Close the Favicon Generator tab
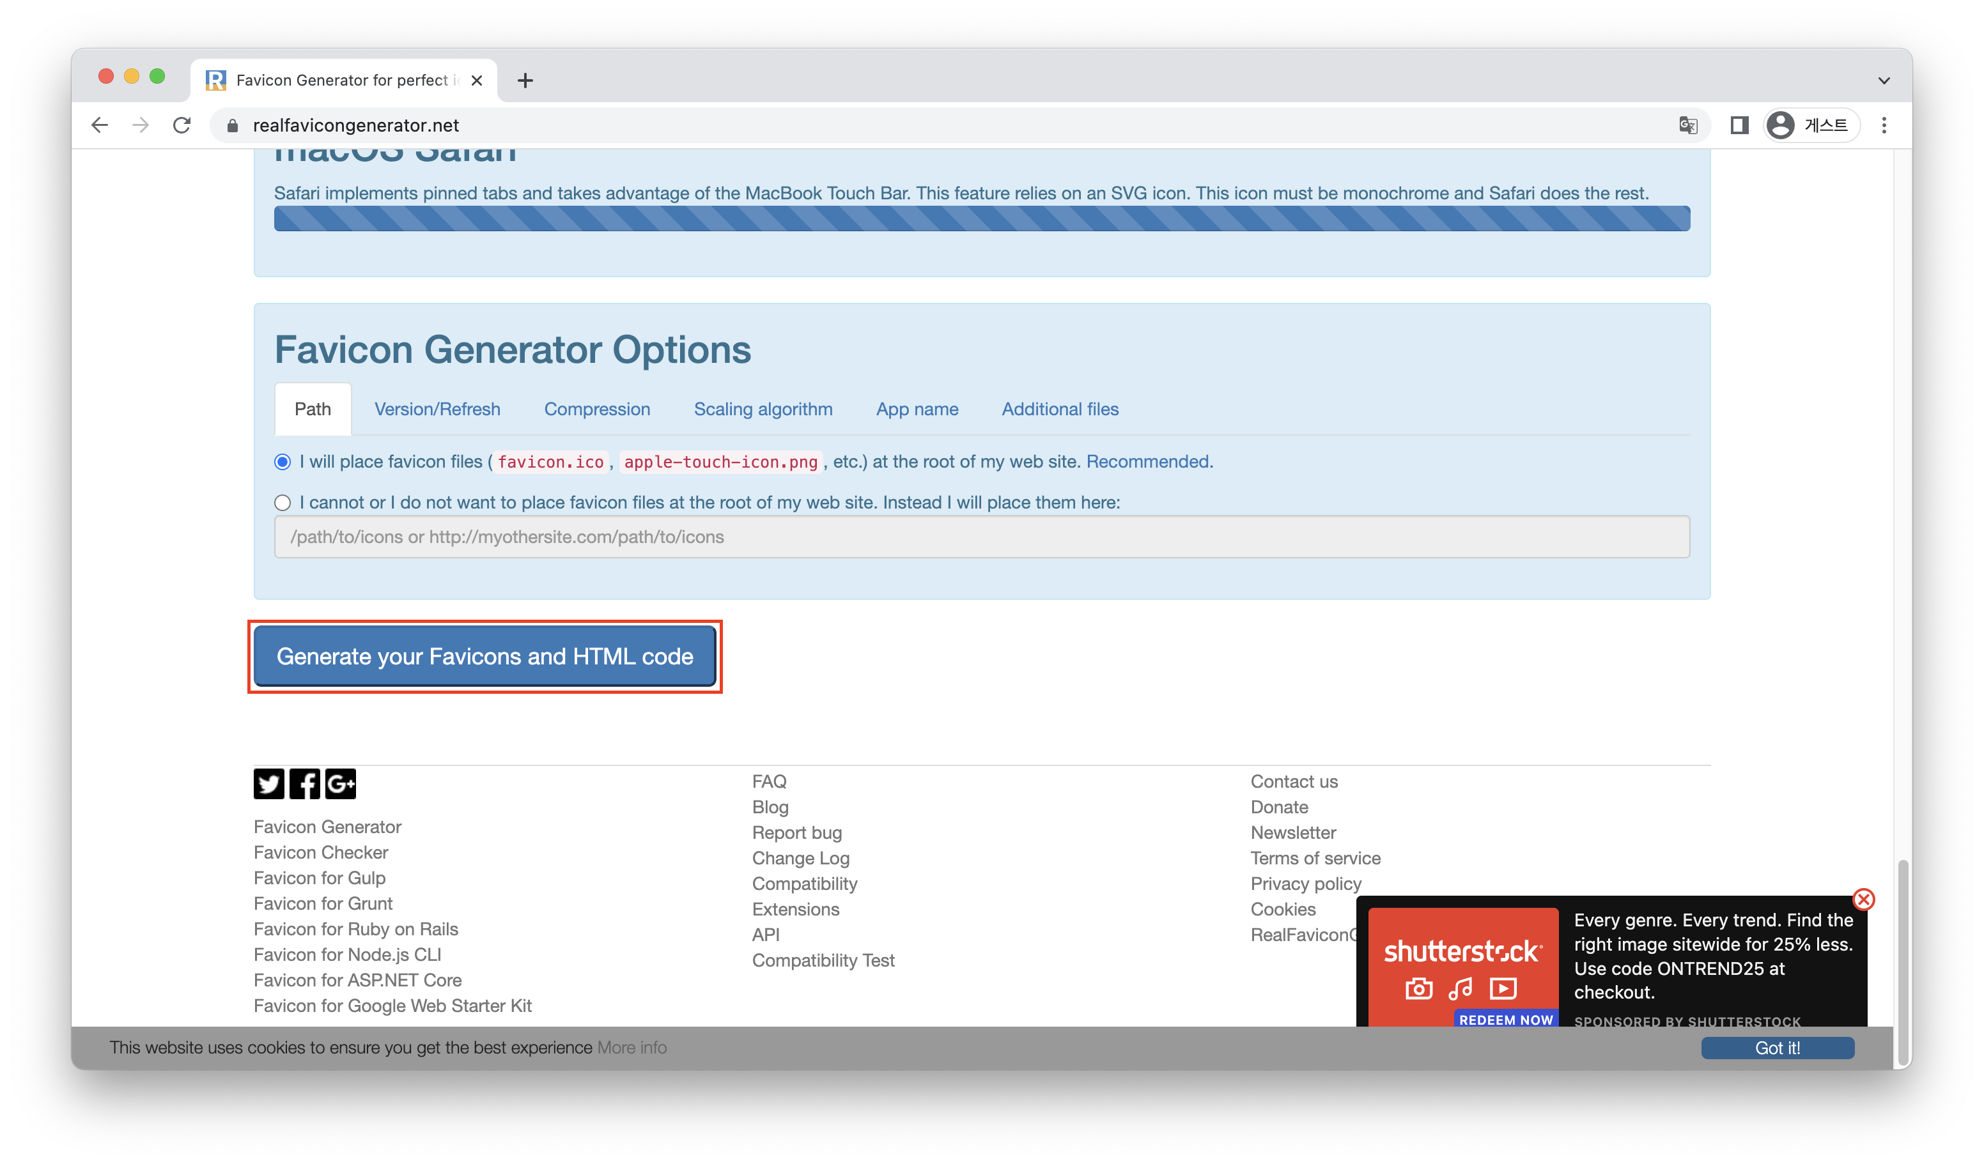 (x=476, y=80)
